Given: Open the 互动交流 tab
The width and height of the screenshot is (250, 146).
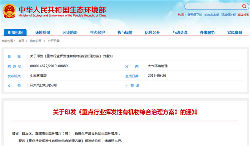Looking at the screenshot, I should [180, 33].
